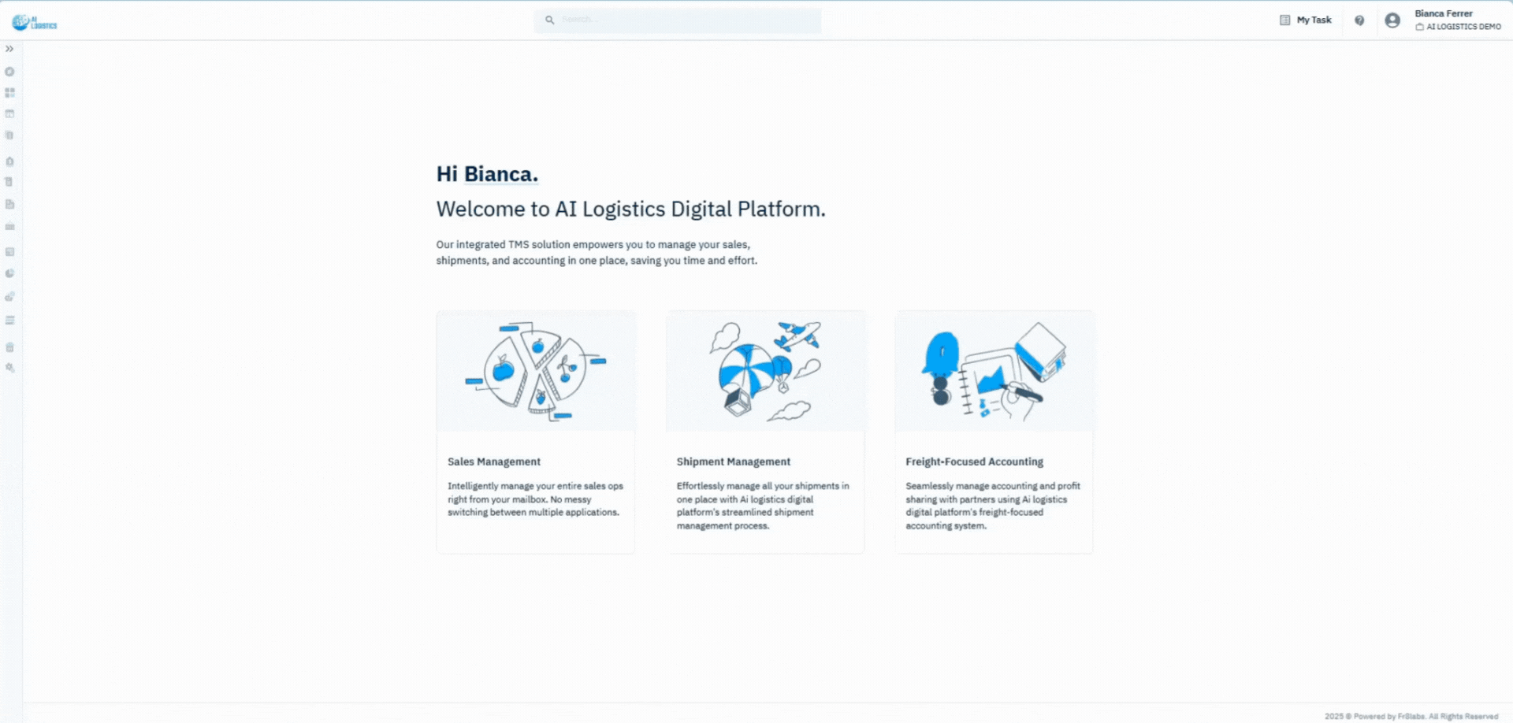This screenshot has height=723, width=1513.
Task: Click the calendar icon in sidebar
Action: (x=9, y=114)
